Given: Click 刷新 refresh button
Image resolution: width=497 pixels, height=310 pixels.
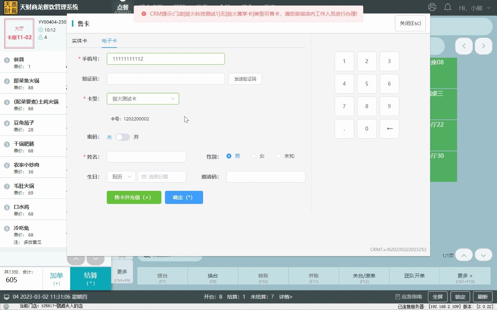Looking at the screenshot, I should point(483,297).
